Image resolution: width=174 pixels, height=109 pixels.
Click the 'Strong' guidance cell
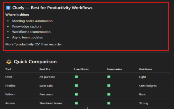tap(143, 103)
